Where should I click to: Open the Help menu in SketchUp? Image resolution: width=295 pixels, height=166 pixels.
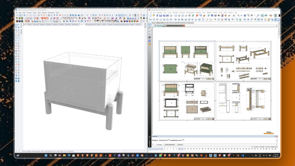coord(57,12)
